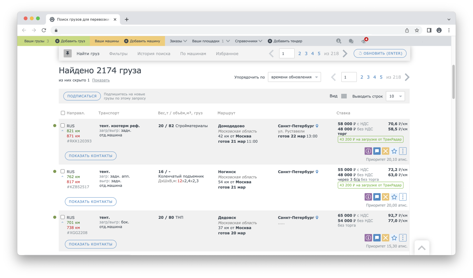Open chat icon for Ногинск cargo
The image size is (473, 278).
tap(377, 197)
